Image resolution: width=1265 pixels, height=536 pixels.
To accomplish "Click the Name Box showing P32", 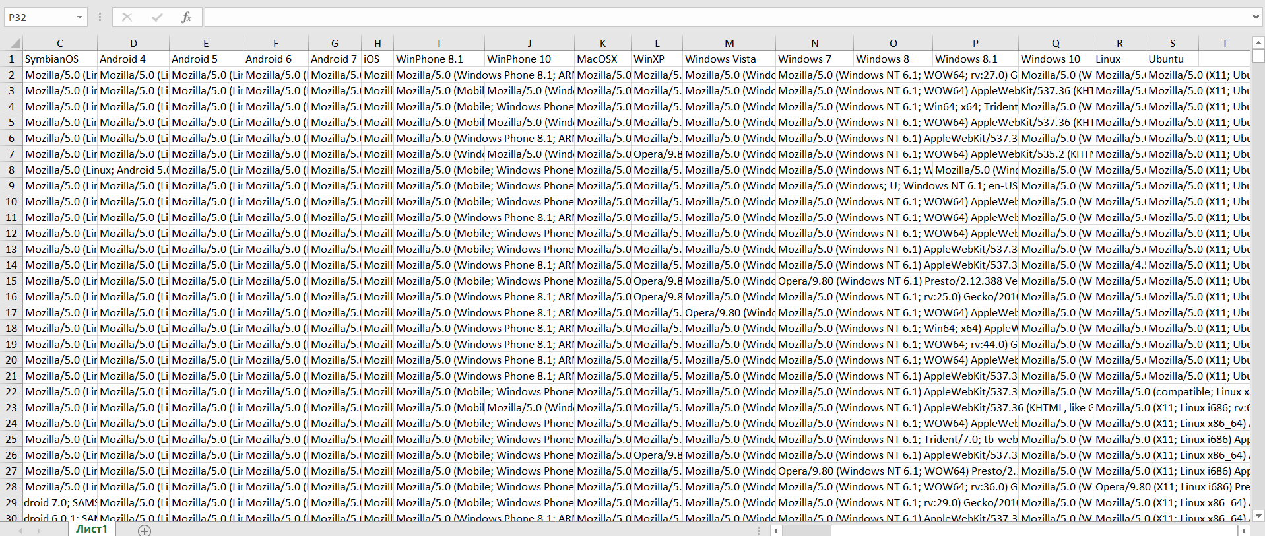I will click(x=40, y=17).
